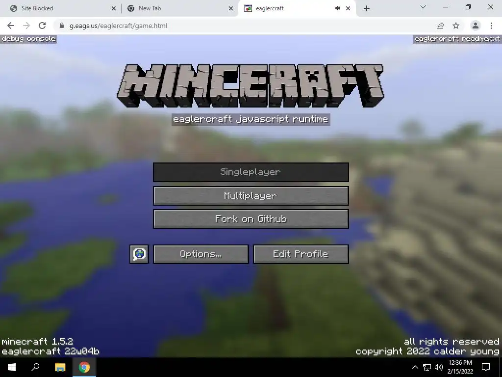502x377 pixels.
Task: Open network status tray icon
Action: (x=427, y=367)
